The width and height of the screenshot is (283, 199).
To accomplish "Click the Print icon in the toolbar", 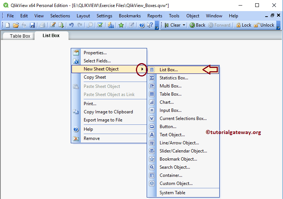I will pos(42,25).
